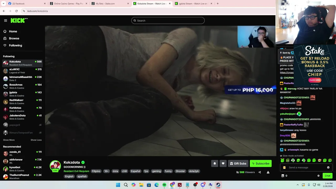Select the dota2ph tag
Image resolution: width=336 pixels, height=189 pixels.
click(x=194, y=171)
